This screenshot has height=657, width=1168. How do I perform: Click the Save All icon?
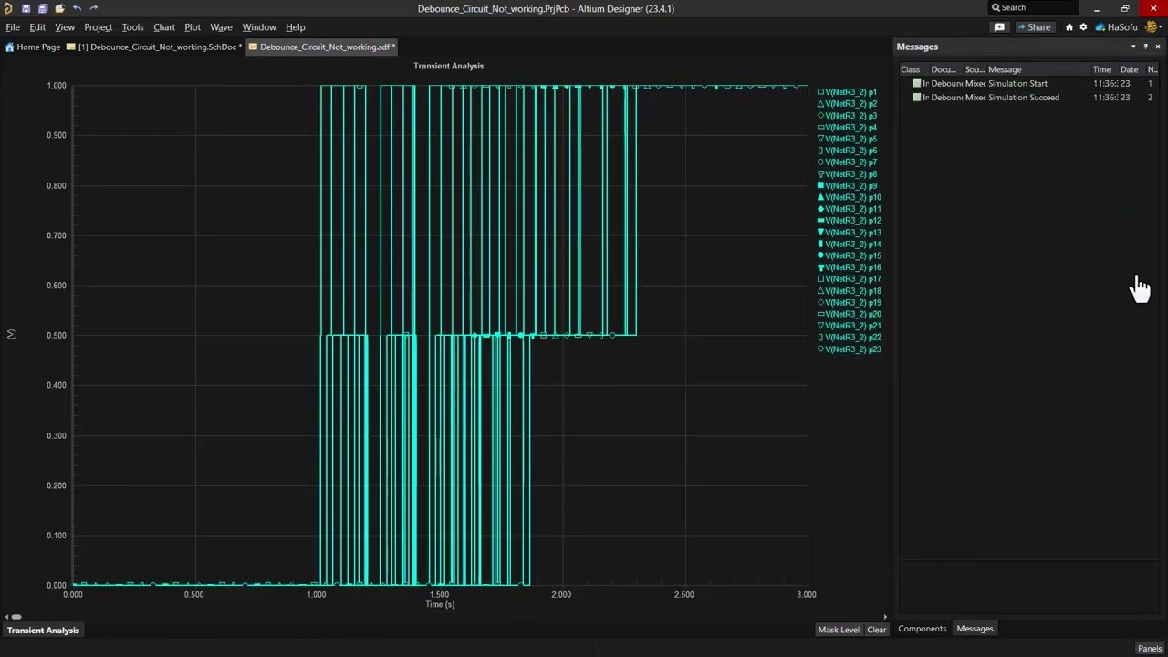[42, 8]
